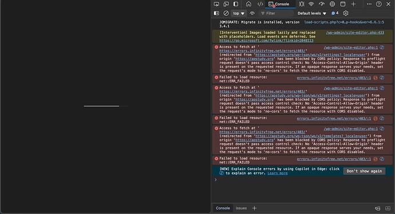Open the Network tool wifi icon

point(311,4)
